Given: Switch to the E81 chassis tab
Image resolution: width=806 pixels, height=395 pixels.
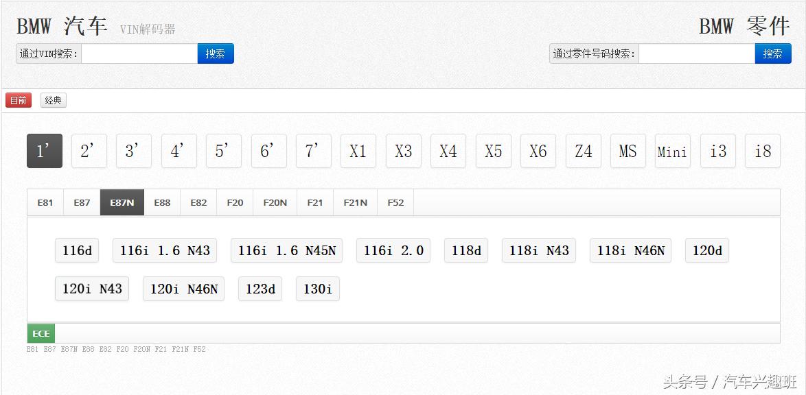Looking at the screenshot, I should coord(45,202).
